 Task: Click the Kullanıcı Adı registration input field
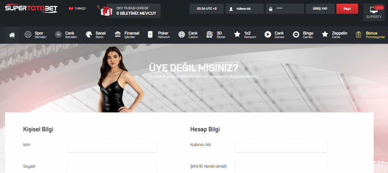[281, 146]
